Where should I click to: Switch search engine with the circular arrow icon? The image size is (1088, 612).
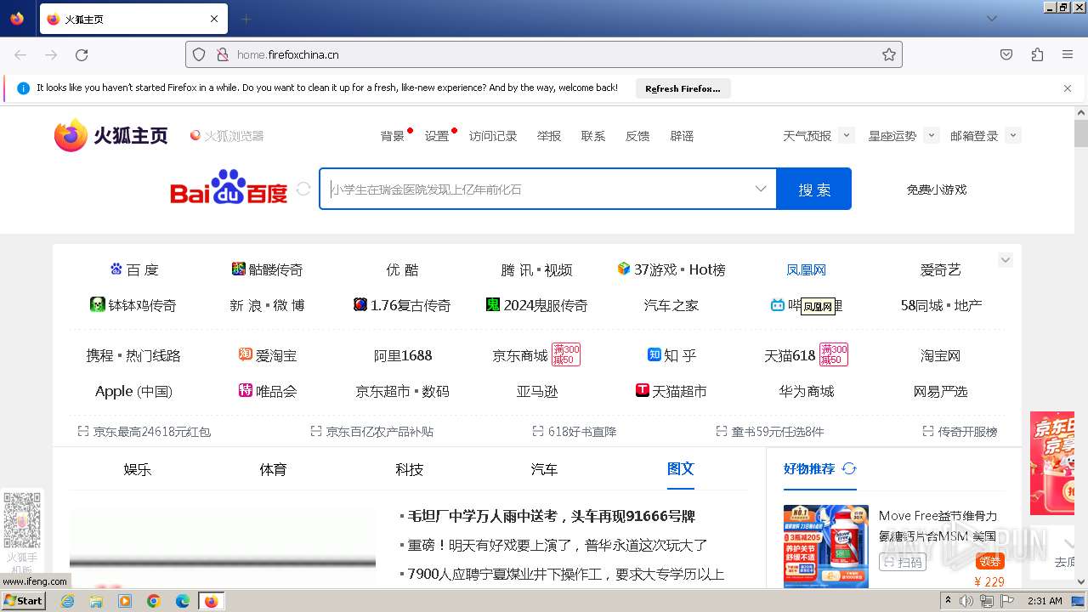303,189
